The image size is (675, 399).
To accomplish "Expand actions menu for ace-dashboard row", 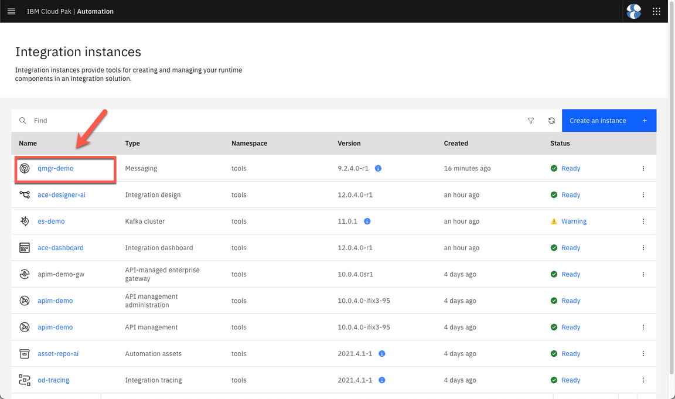I will pyautogui.click(x=643, y=248).
